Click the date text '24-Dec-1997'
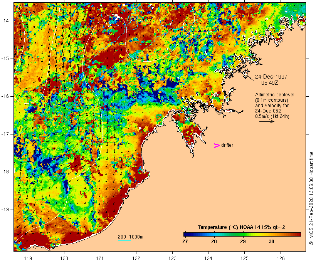 pyautogui.click(x=271, y=77)
